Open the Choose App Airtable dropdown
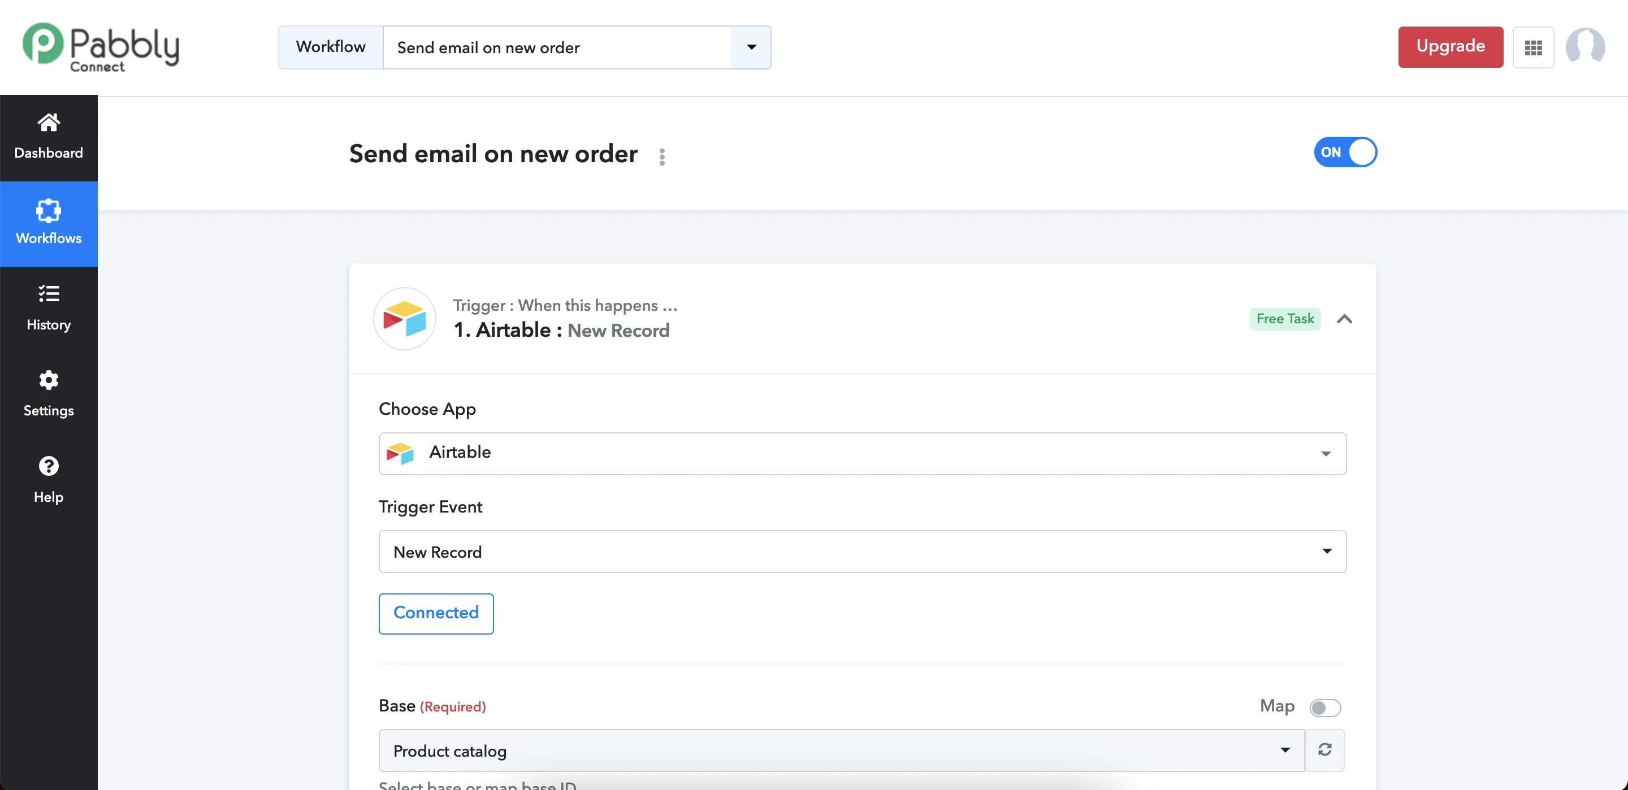 click(x=862, y=453)
